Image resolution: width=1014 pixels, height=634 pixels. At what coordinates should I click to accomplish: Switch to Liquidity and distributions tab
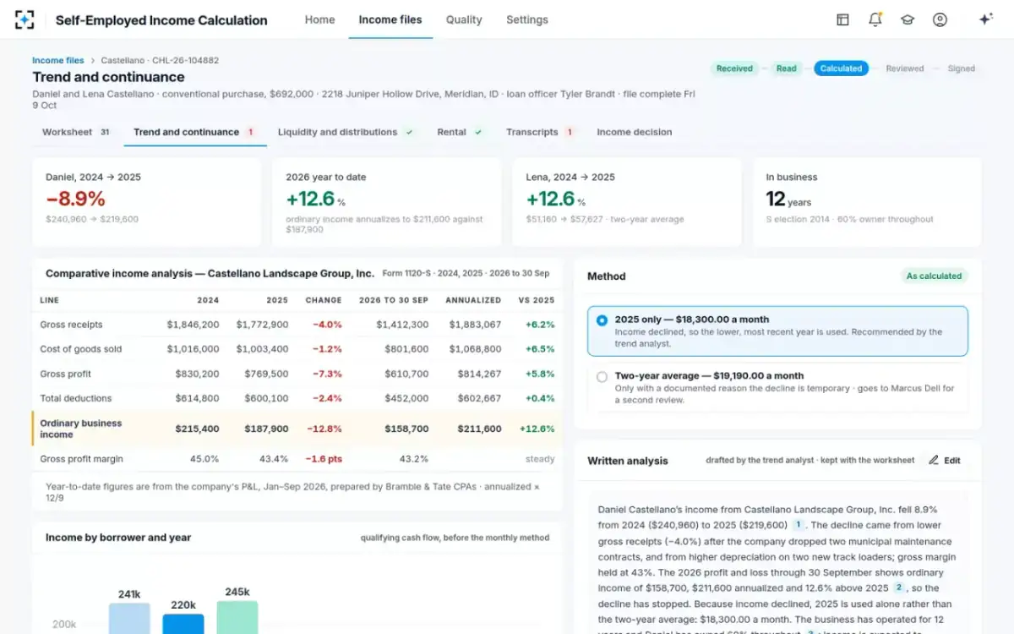coord(346,132)
